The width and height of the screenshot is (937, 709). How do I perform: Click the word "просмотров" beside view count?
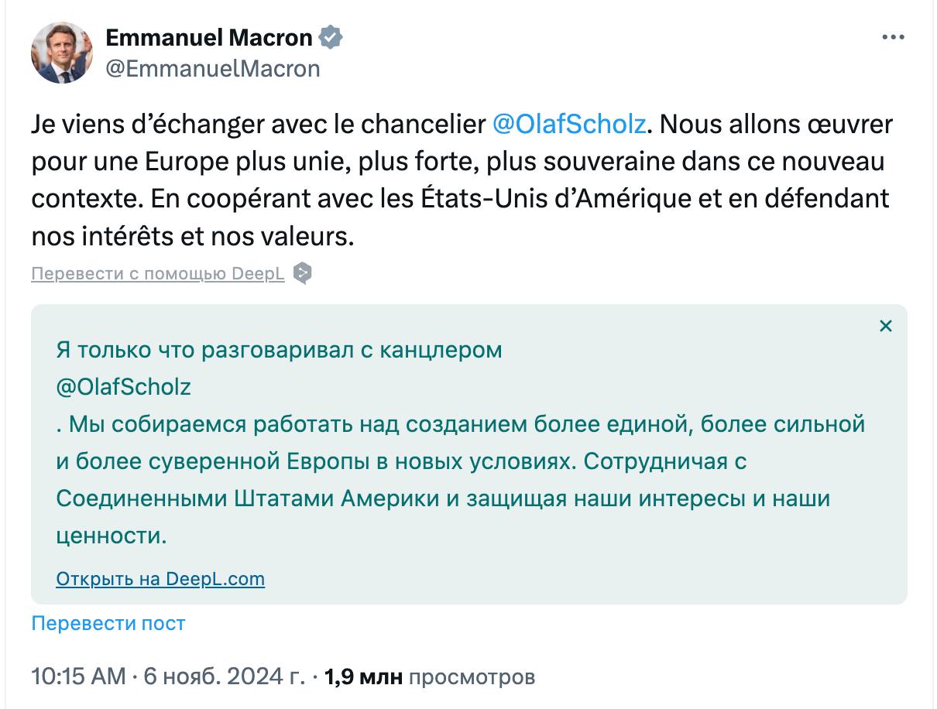click(x=471, y=677)
